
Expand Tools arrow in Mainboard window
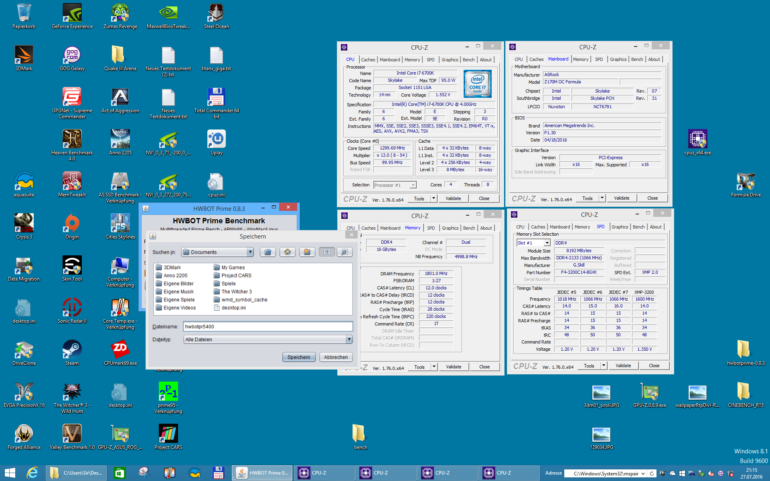[x=602, y=198]
